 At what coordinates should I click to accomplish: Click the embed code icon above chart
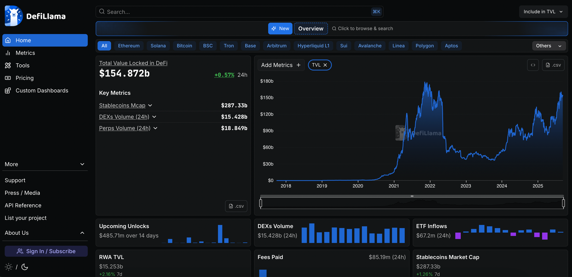[533, 65]
